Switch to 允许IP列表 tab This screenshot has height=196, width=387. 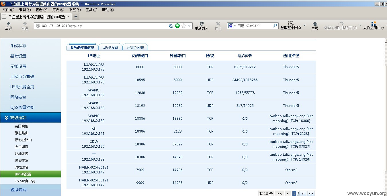[135, 47]
